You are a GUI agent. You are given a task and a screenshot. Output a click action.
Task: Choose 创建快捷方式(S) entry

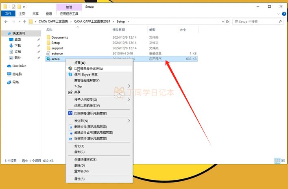(99, 159)
